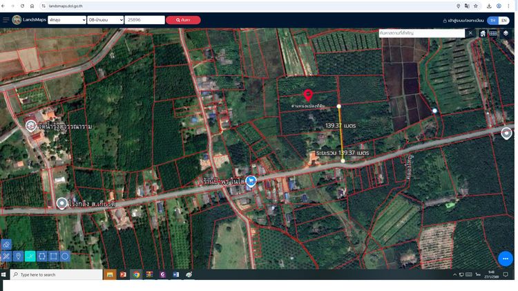Viewport: 518px width, 291px height.
Task: Switch language to TH
Action: coord(492,21)
